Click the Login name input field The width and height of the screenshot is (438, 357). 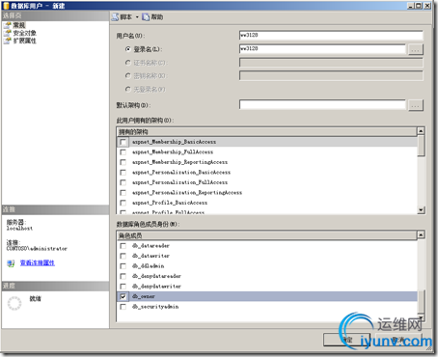tap(322, 48)
